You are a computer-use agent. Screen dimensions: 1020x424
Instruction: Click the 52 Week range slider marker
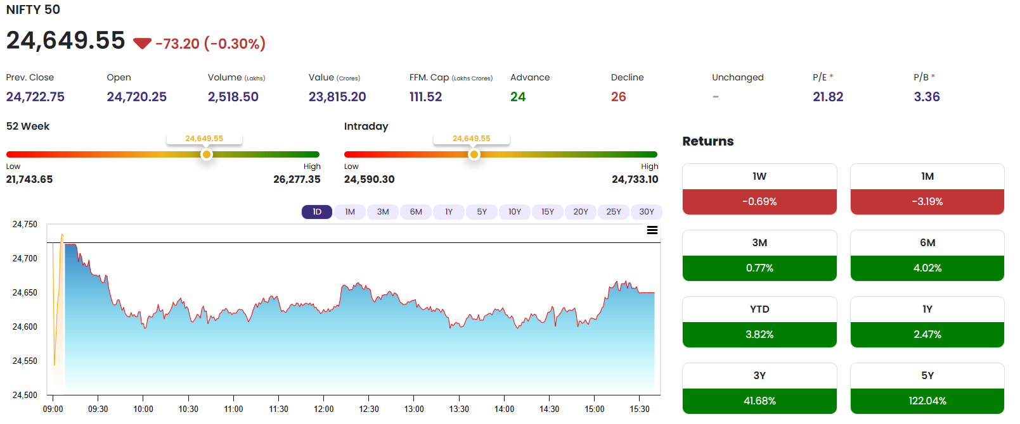(207, 154)
